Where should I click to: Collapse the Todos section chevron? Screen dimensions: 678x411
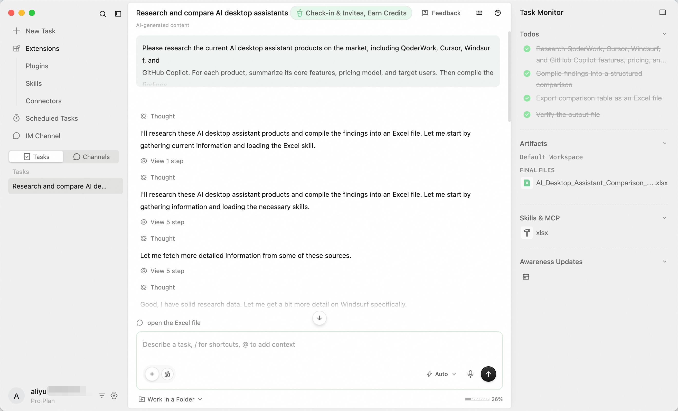(664, 34)
